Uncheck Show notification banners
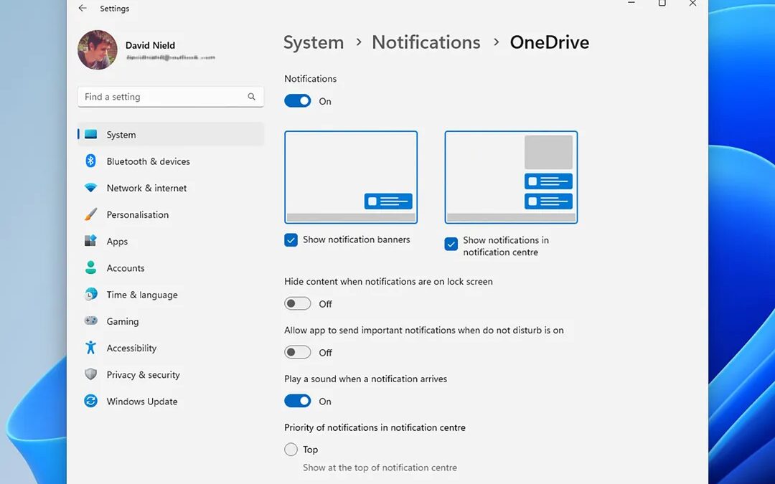Screen dimensions: 775x484 pyautogui.click(x=291, y=240)
